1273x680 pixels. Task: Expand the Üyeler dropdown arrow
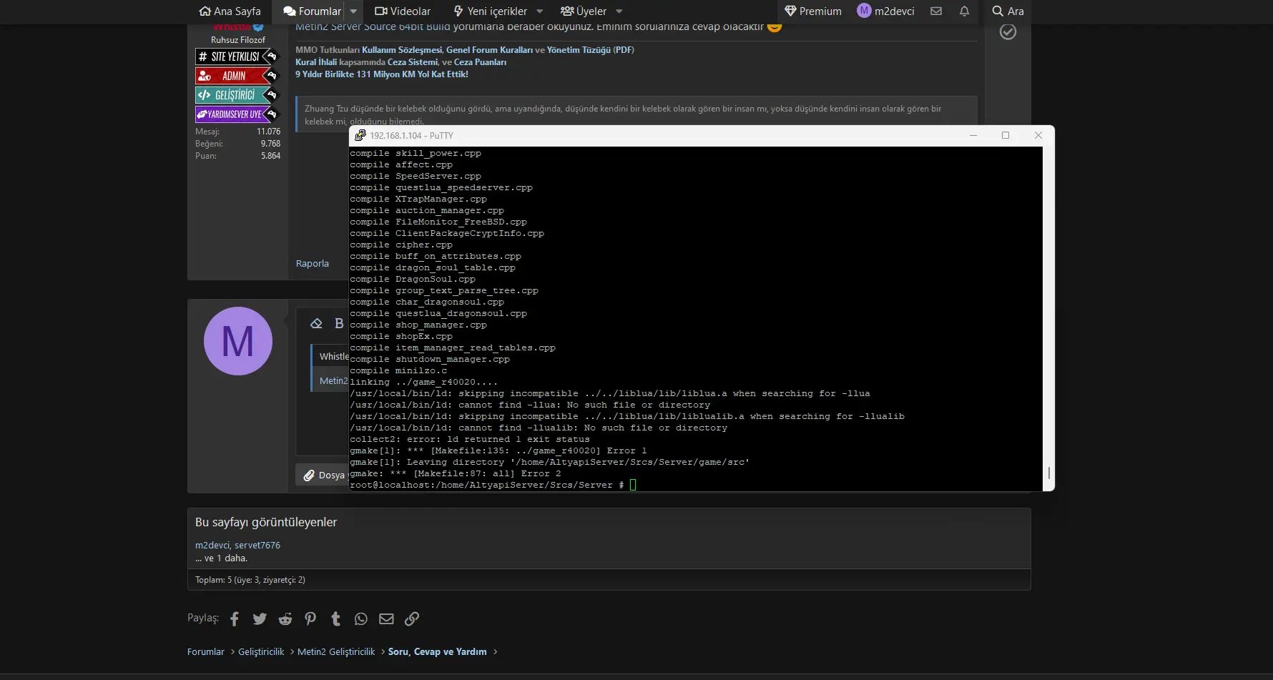pyautogui.click(x=619, y=11)
